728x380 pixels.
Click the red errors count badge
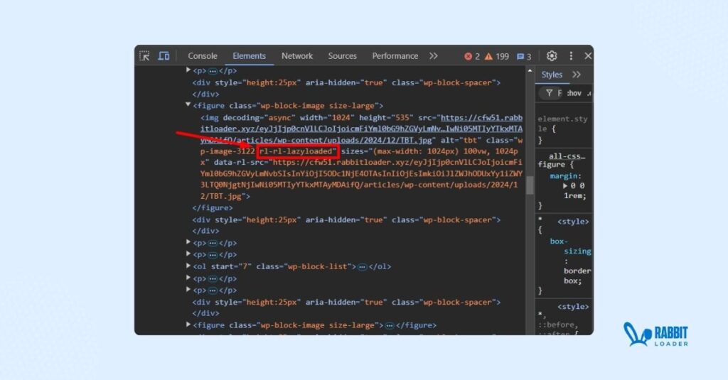click(472, 57)
